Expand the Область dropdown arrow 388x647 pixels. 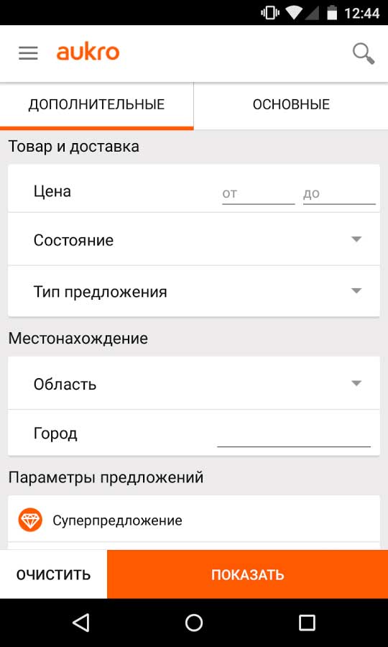[356, 383]
